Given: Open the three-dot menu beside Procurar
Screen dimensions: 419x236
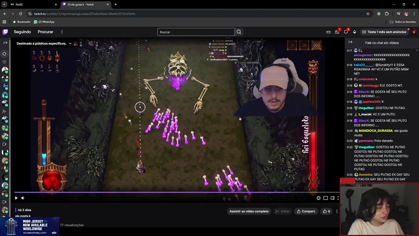Looking at the screenshot, I should tap(62, 32).
